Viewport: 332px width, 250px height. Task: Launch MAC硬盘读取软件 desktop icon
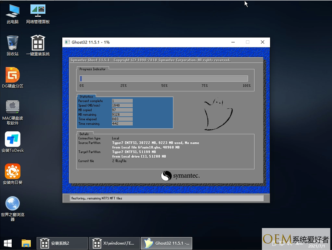pyautogui.click(x=12, y=111)
